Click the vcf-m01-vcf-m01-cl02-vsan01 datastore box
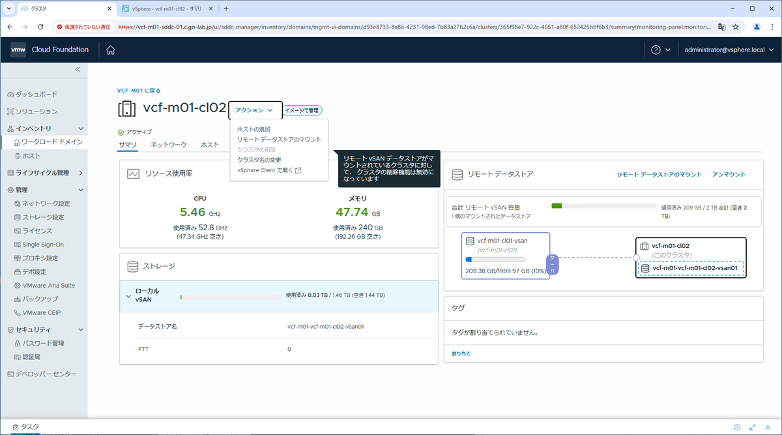Image resolution: width=782 pixels, height=435 pixels. [691, 268]
